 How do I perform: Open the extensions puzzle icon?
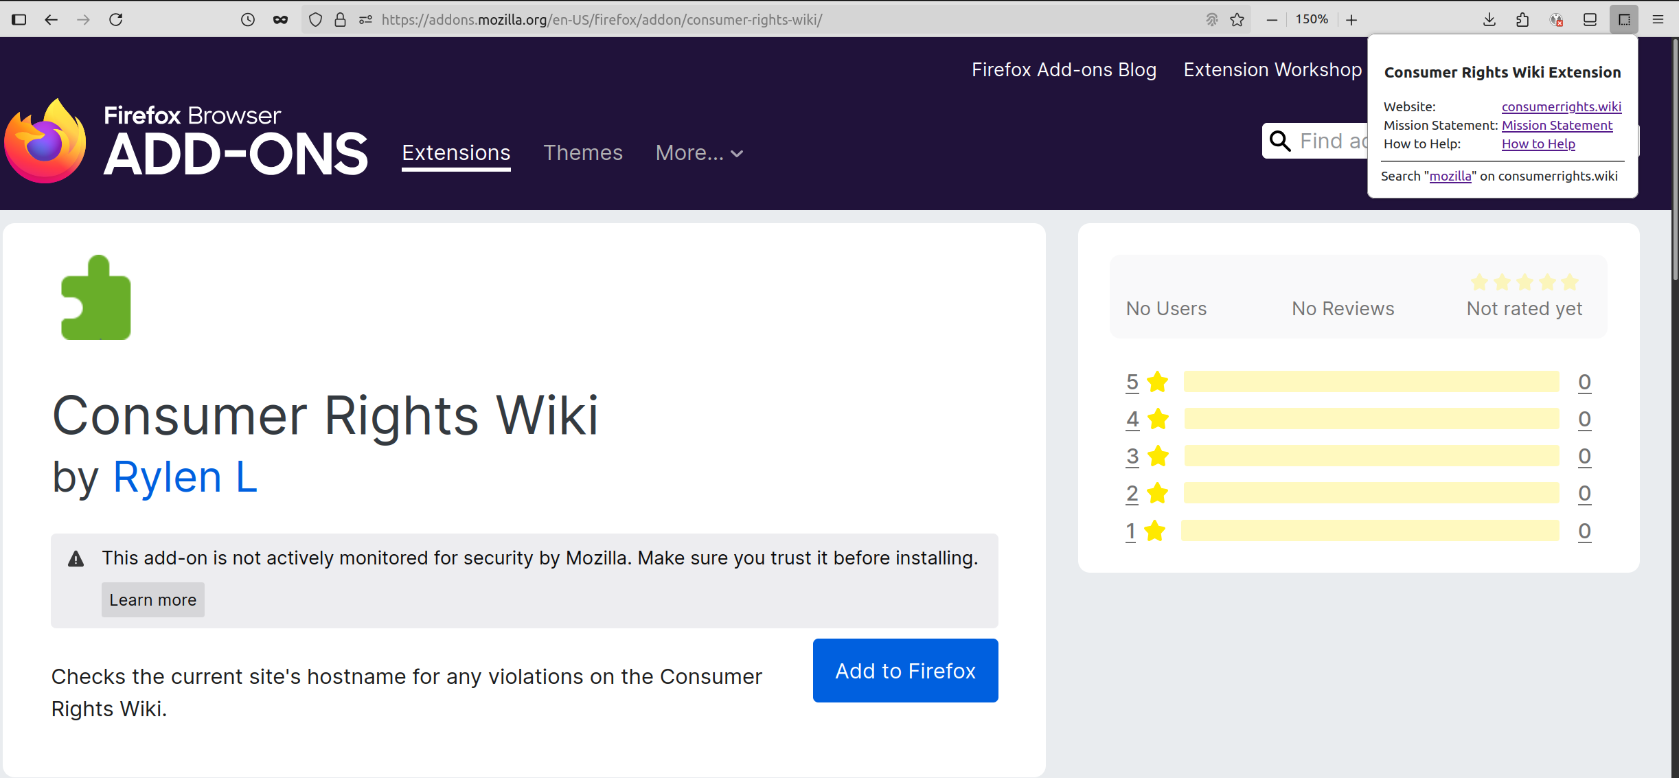pyautogui.click(x=1522, y=19)
